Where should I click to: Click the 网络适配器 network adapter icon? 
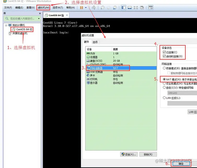point(88,68)
